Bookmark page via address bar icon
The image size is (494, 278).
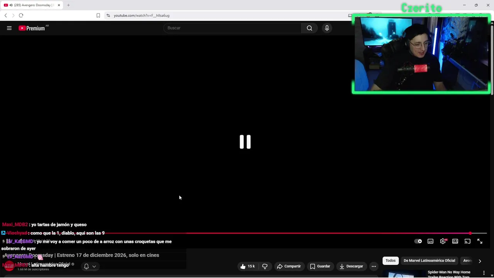(x=98, y=15)
